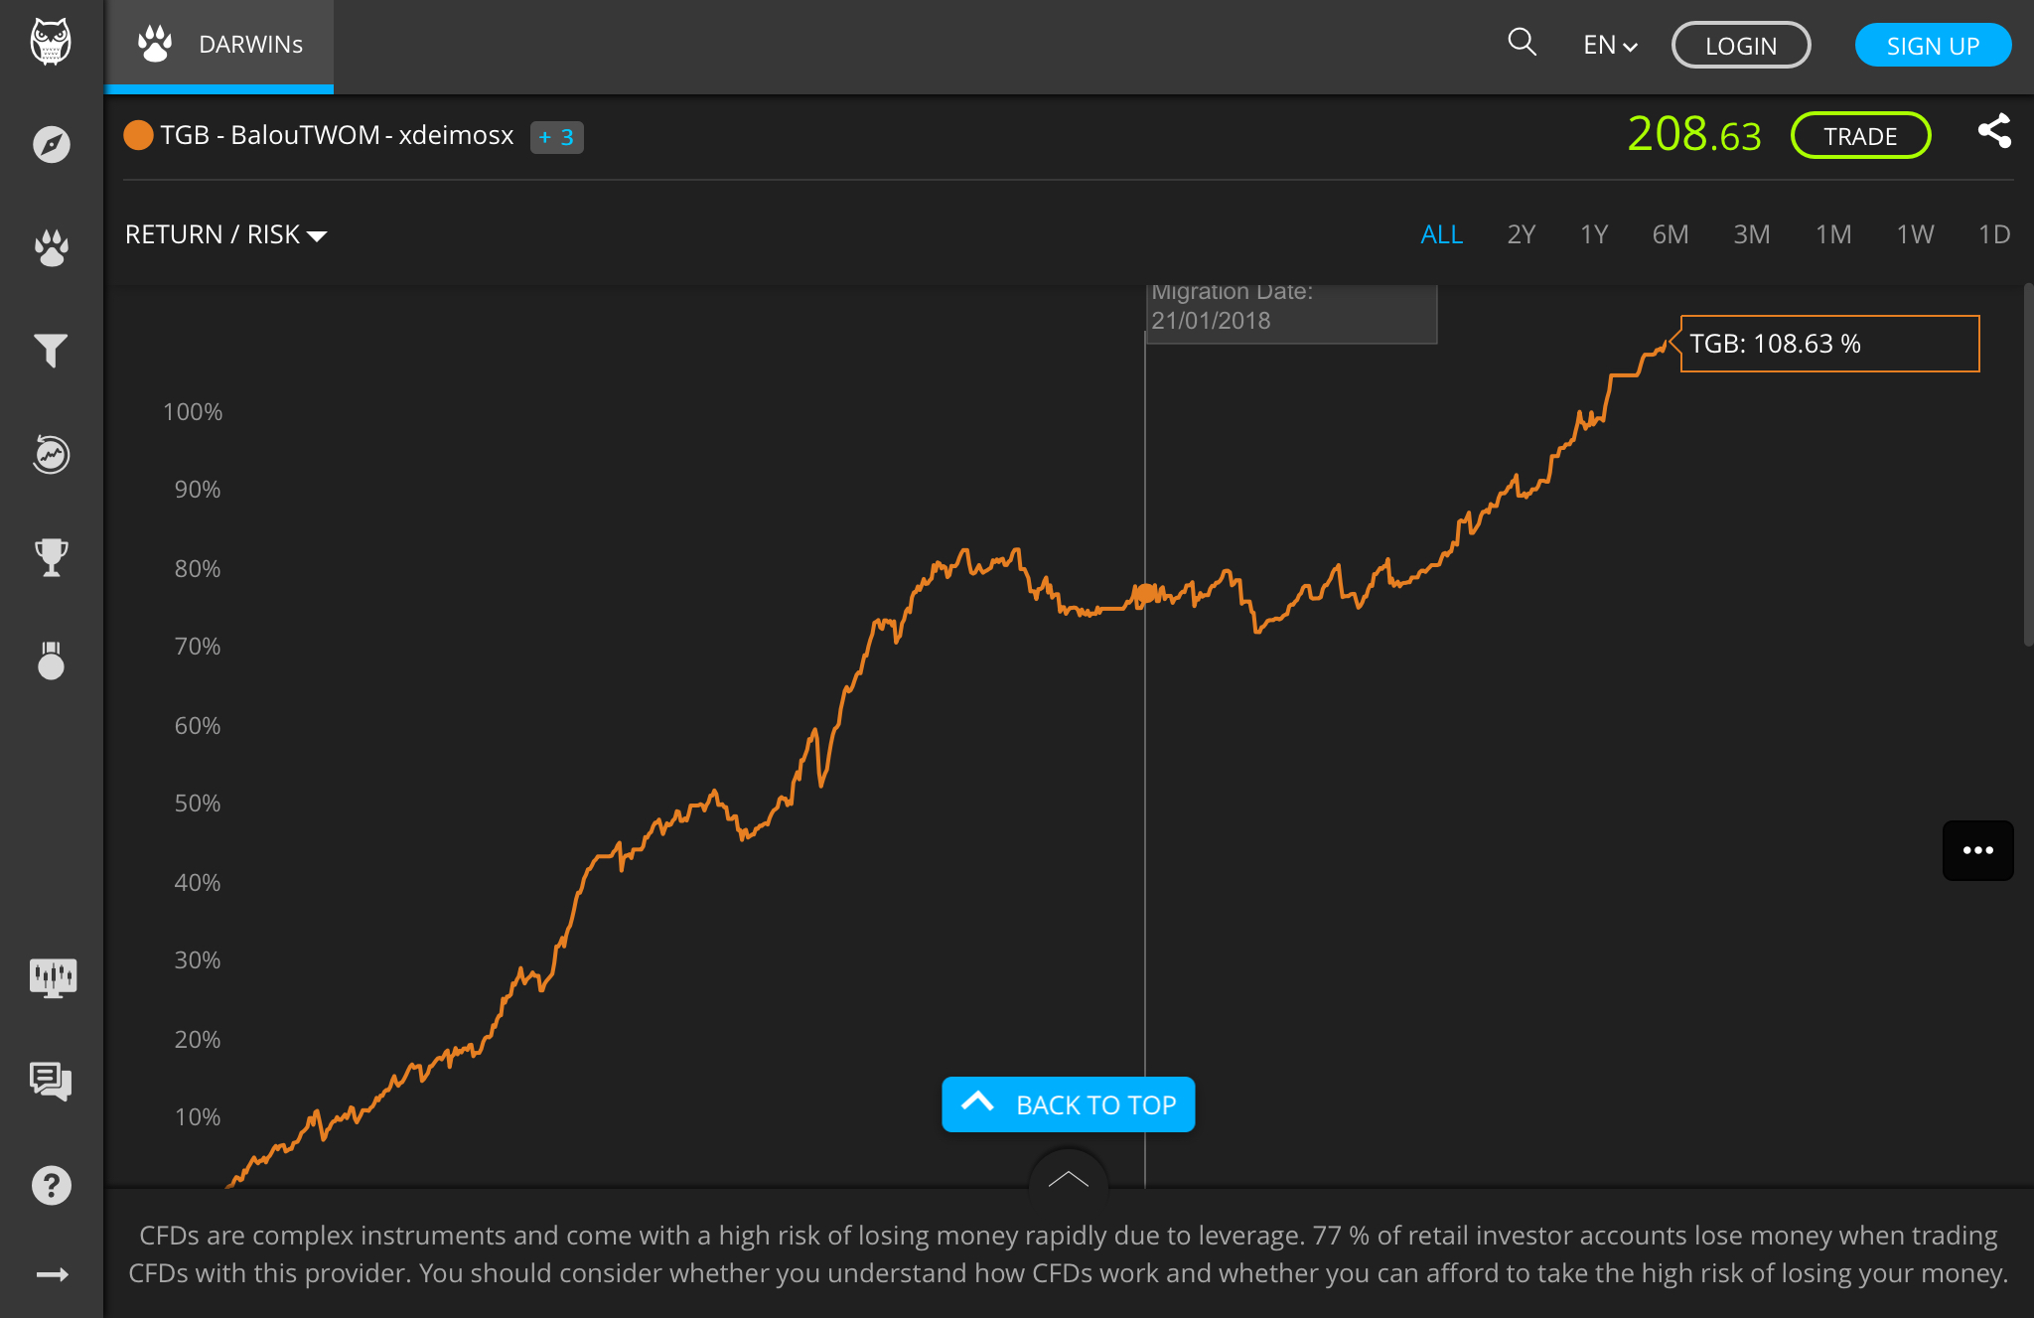Open the compass explore icon in sidebar
Image resolution: width=2034 pixels, height=1318 pixels.
(x=52, y=144)
